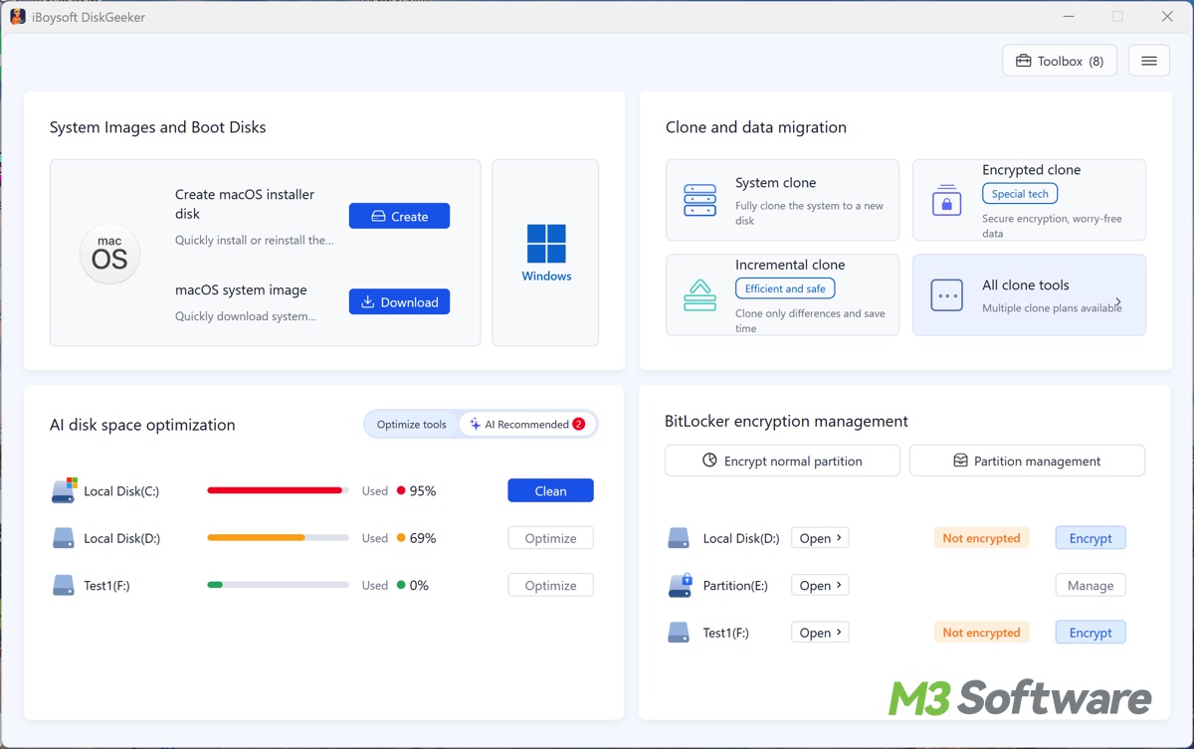Click the Toolbox briefcase icon
This screenshot has width=1194, height=749.
[x=1023, y=61]
